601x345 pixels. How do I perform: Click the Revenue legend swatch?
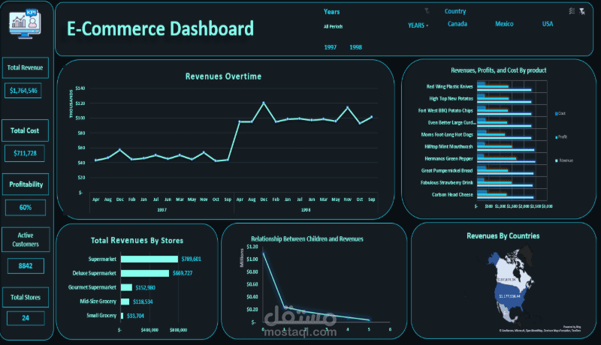pos(557,160)
